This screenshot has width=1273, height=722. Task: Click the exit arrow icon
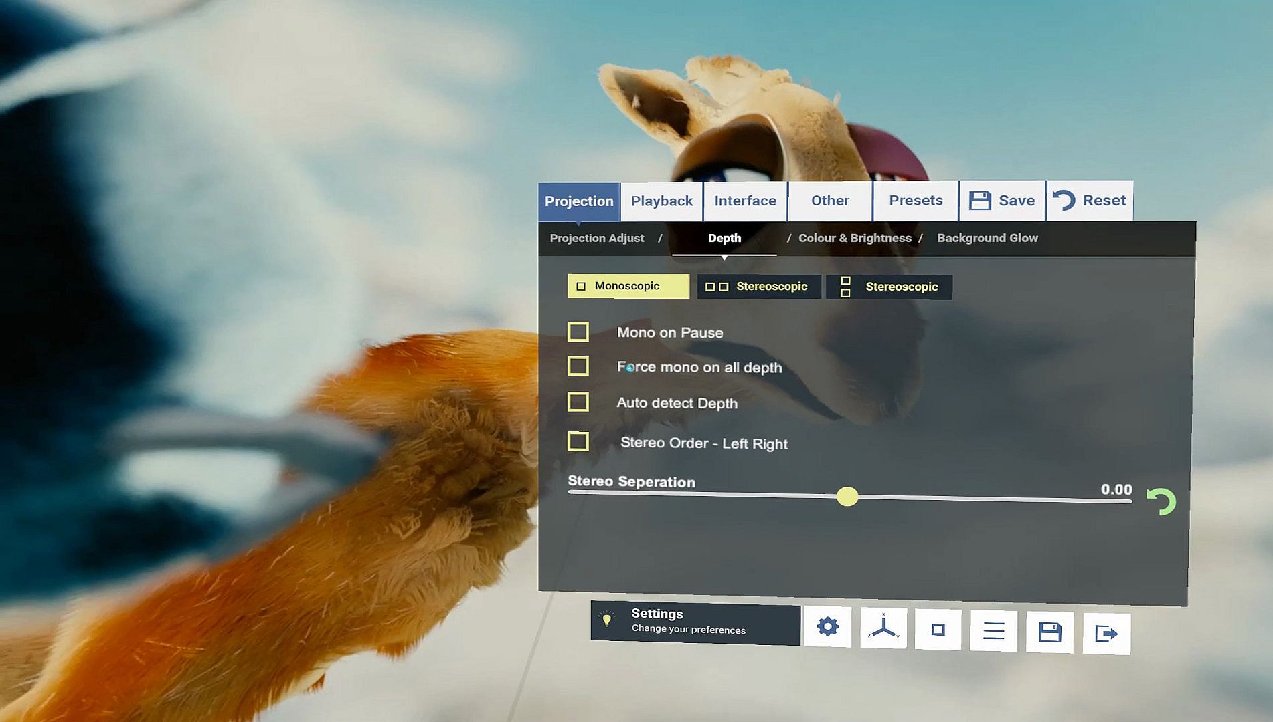tap(1106, 633)
